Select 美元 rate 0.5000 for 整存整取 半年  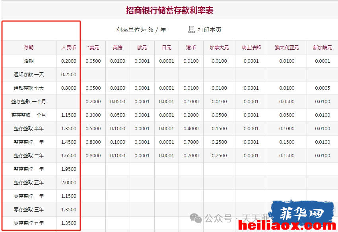point(93,129)
